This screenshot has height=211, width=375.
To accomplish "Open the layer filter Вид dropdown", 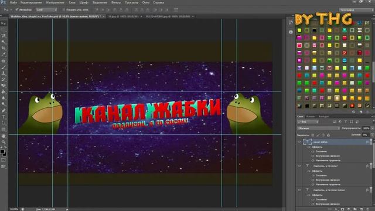I will click(x=308, y=122).
